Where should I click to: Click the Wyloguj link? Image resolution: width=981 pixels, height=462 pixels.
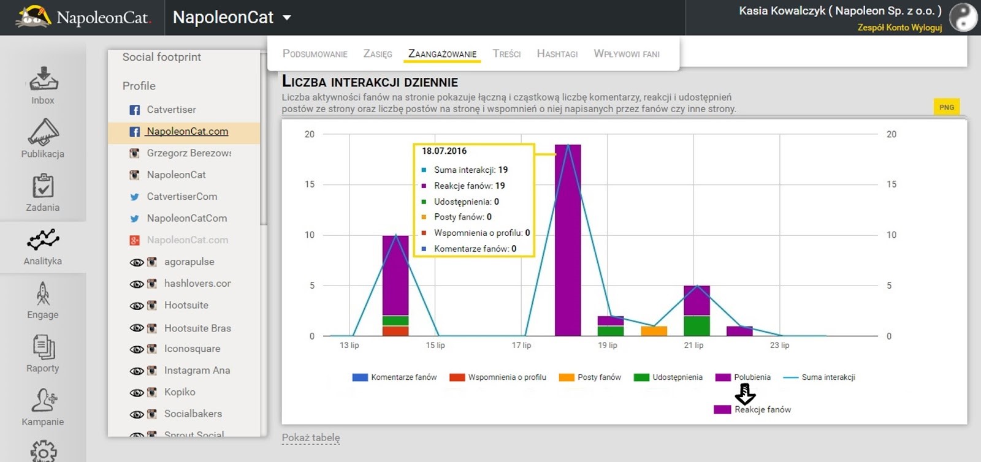(x=926, y=28)
